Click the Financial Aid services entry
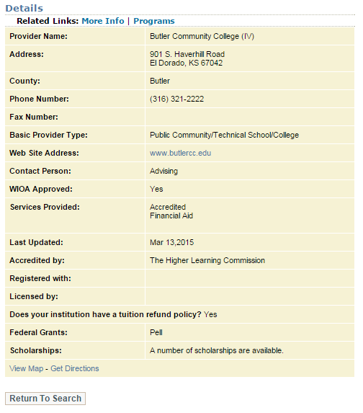 point(171,216)
